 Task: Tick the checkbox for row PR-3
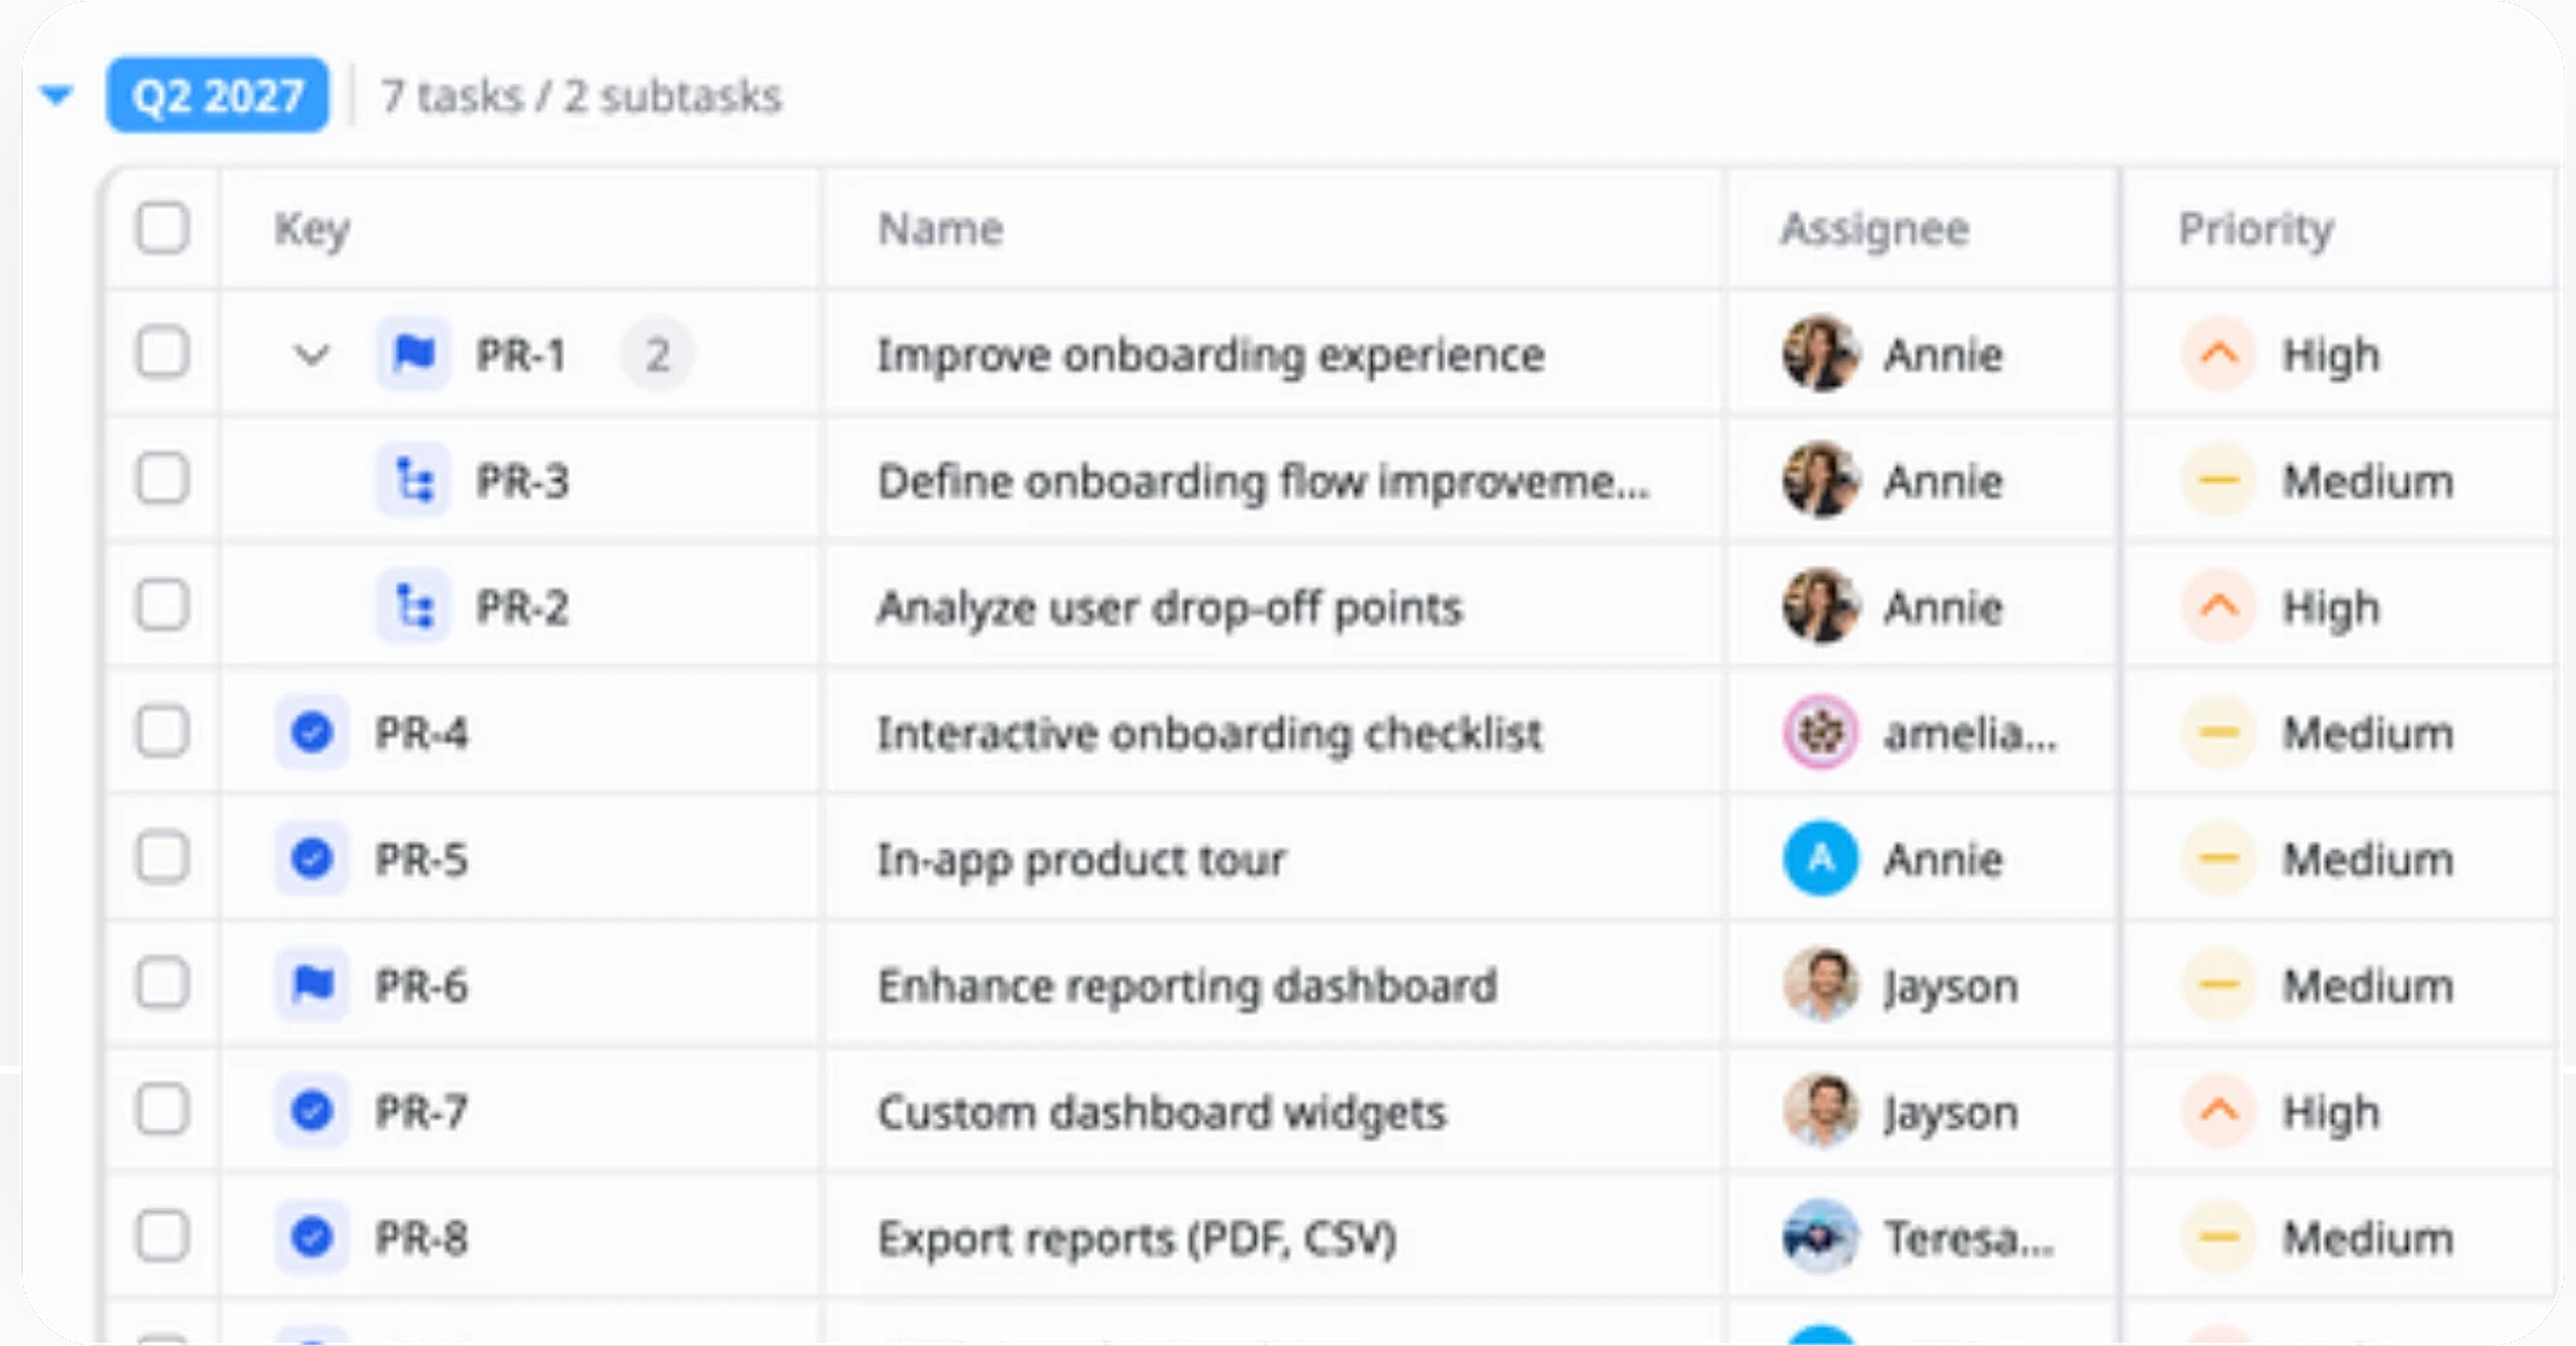pyautogui.click(x=162, y=479)
